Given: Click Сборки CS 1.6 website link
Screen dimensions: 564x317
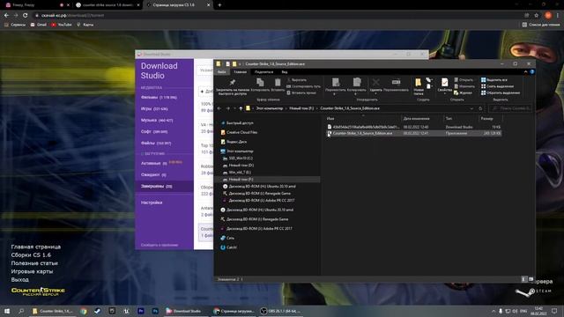Looking at the screenshot, I should pyautogui.click(x=31, y=255).
